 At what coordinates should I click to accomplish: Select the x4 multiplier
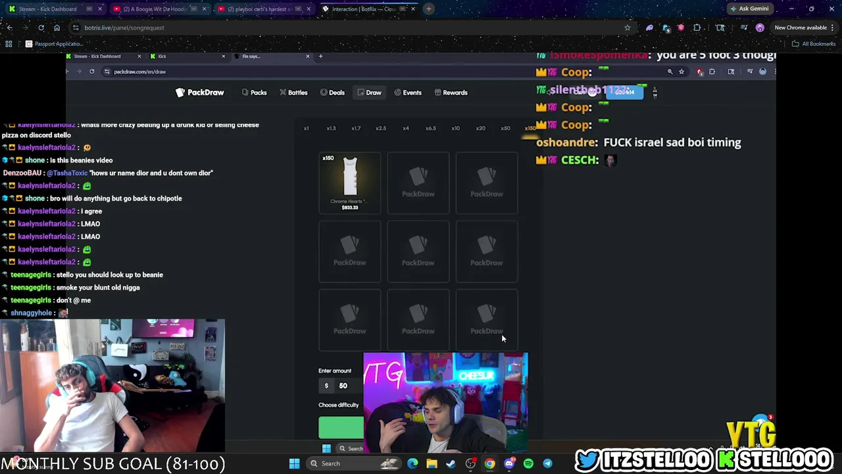coord(406,128)
